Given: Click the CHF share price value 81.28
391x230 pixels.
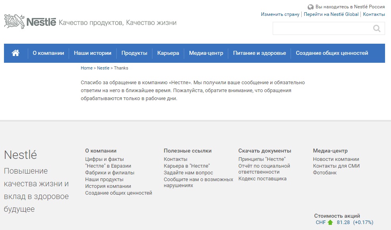Looking at the screenshot, I should 343,222.
